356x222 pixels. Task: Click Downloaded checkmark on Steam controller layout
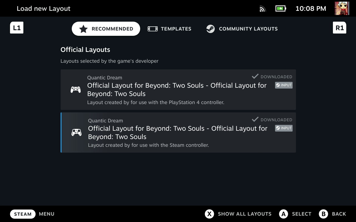point(255,119)
